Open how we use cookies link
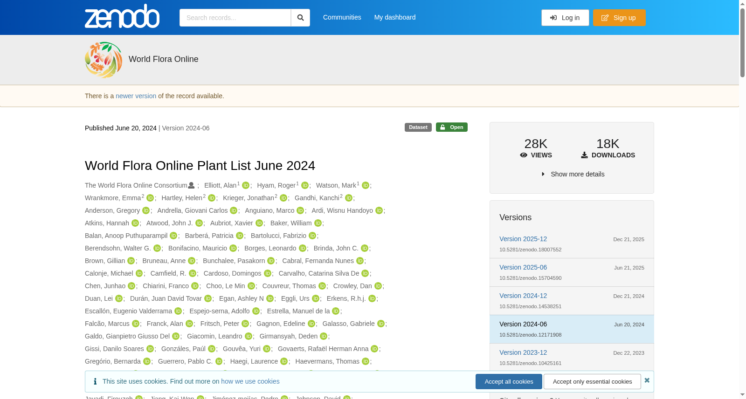 250,381
